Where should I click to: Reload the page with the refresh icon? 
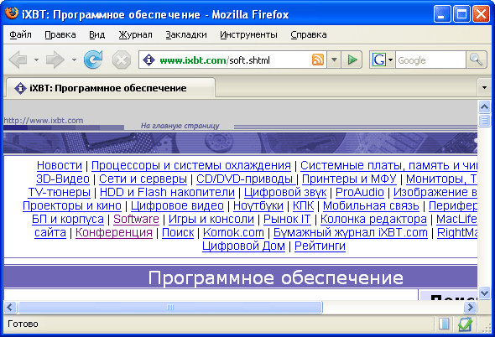(x=93, y=60)
